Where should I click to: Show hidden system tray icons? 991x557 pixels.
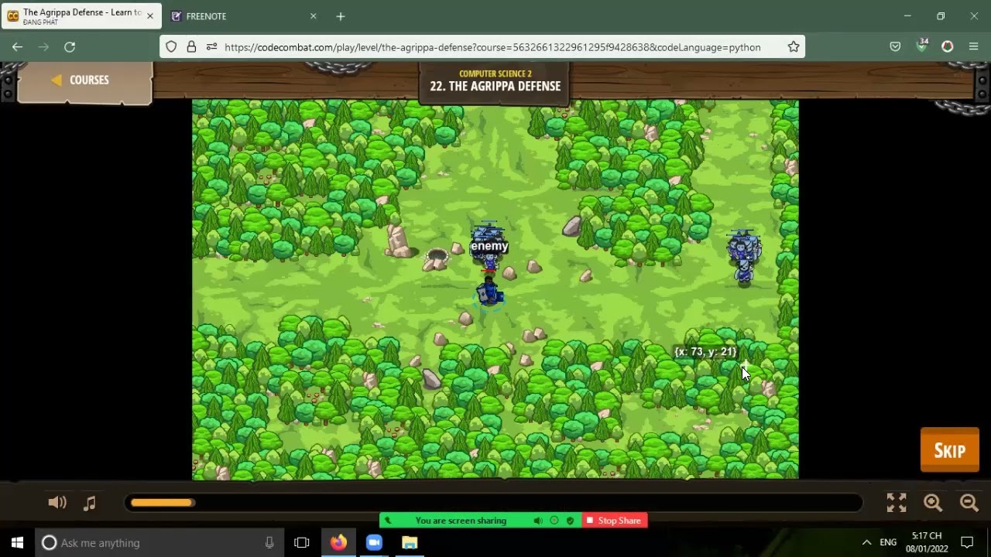[866, 542]
